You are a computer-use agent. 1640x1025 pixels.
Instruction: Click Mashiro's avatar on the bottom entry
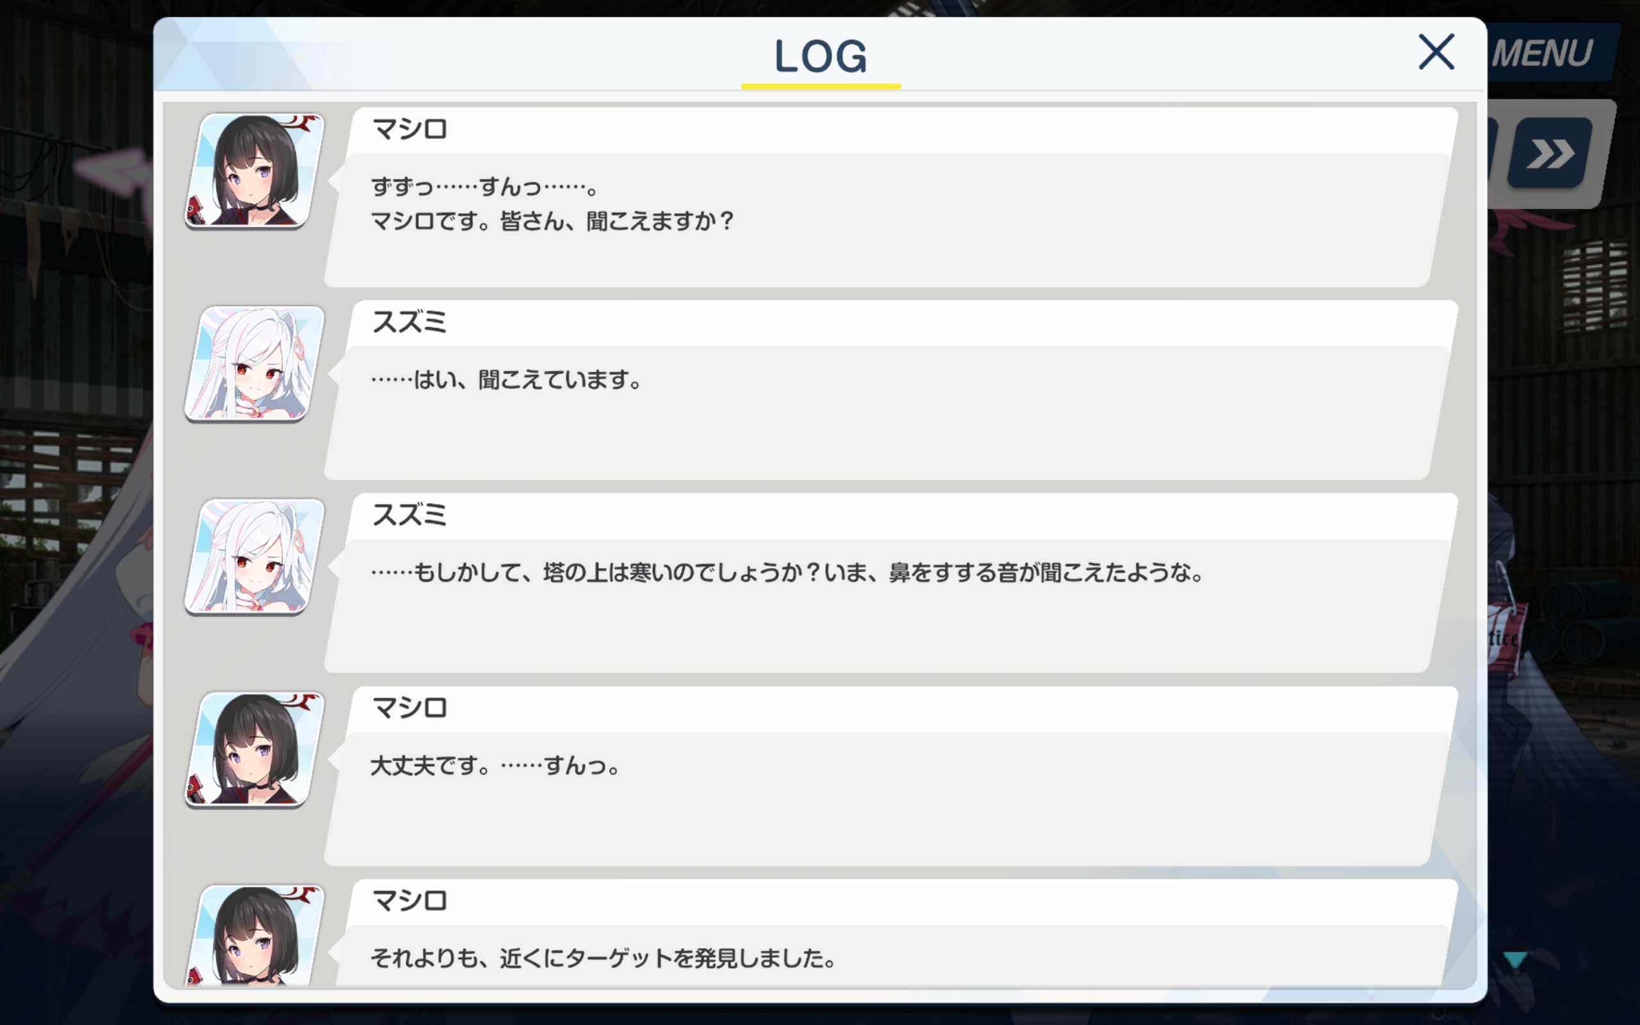point(254,935)
